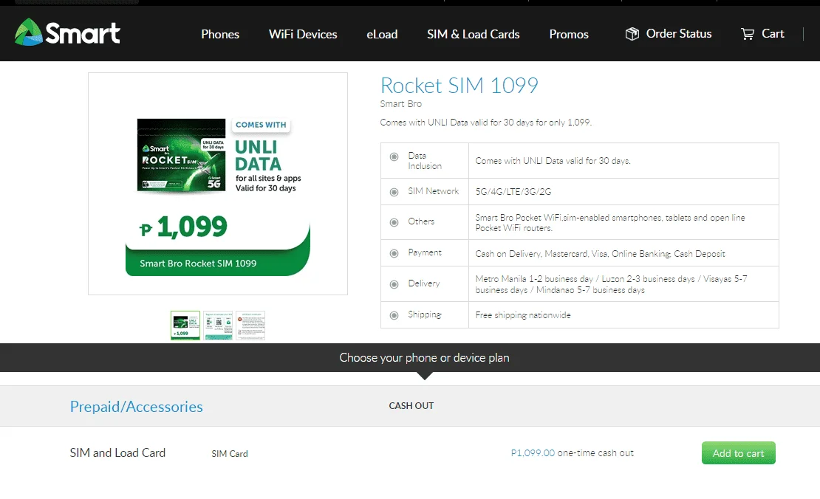Open the main Rocket SIM product image
Viewport: 820px width, 499px height.
218,184
